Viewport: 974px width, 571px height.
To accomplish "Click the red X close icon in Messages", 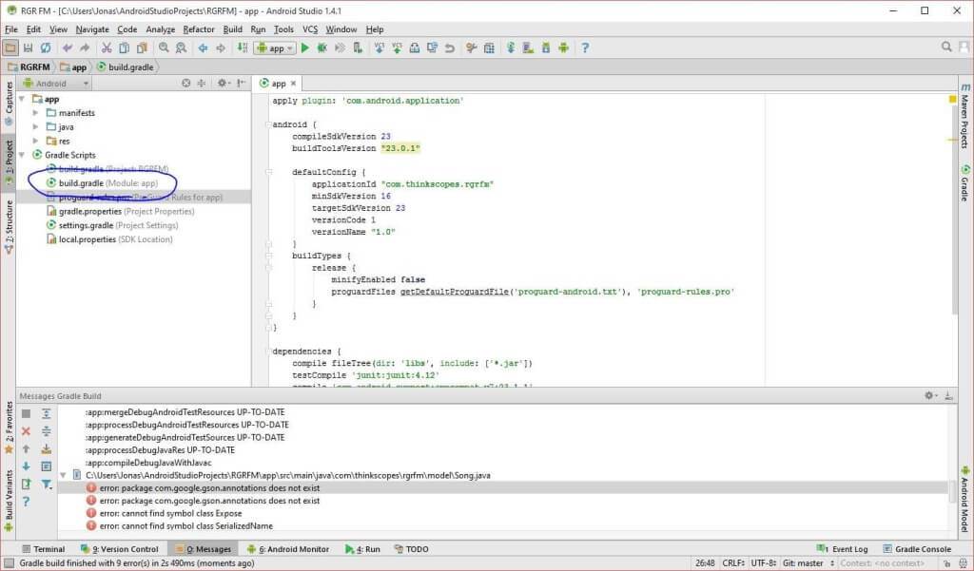I will [26, 430].
